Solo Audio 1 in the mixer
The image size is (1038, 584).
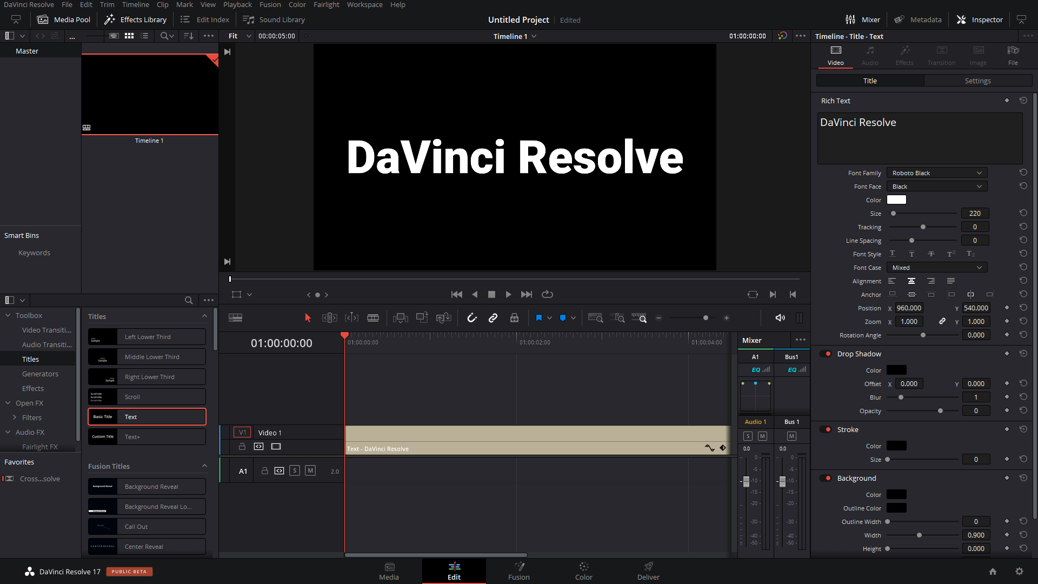coord(748,436)
